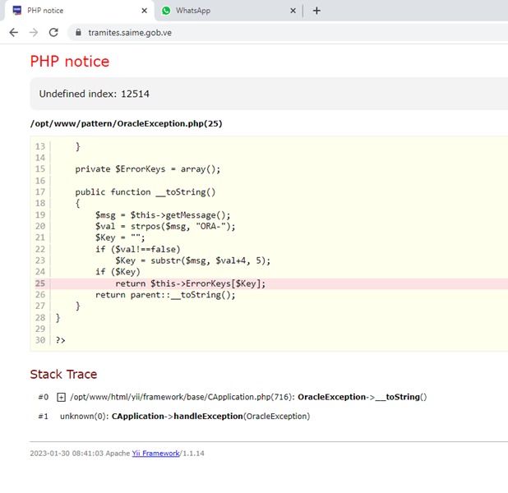Viewport: 508px width, 493px height.
Task: Click the unknown(0) handleException trace entry
Action: 185,416
